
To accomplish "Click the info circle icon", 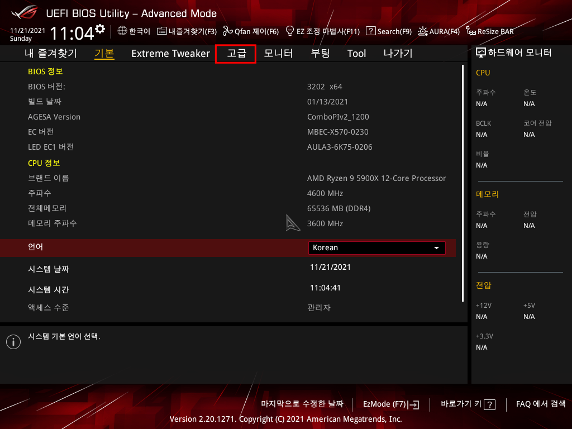I will pyautogui.click(x=13, y=342).
